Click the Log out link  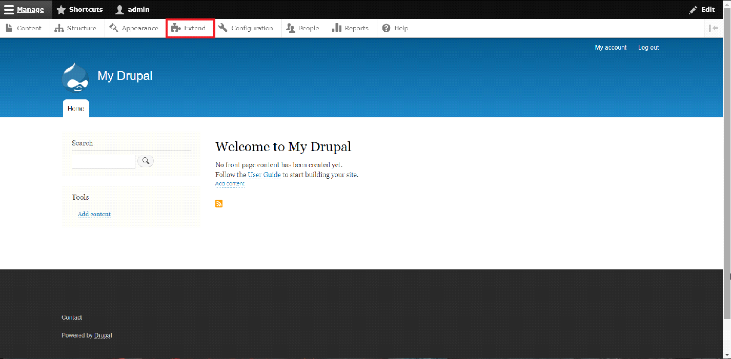click(648, 48)
